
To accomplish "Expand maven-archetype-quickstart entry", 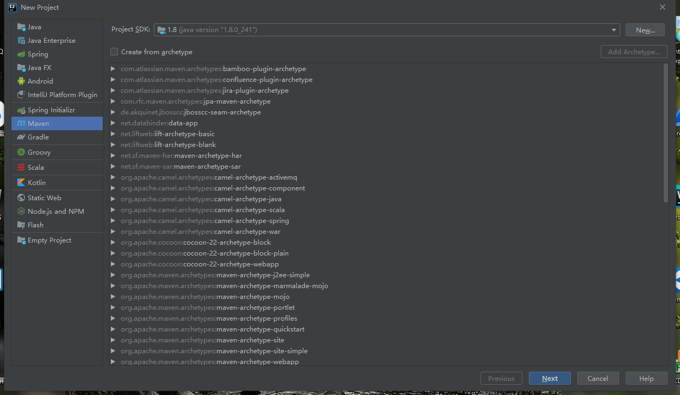I will [113, 329].
